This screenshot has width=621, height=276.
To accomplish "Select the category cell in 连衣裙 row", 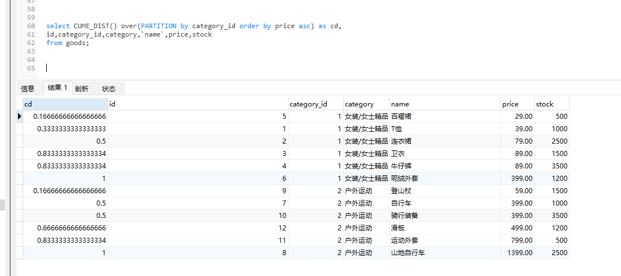I will click(x=366, y=141).
